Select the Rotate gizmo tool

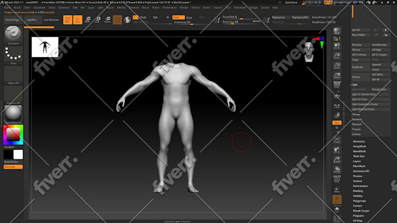tap(107, 20)
